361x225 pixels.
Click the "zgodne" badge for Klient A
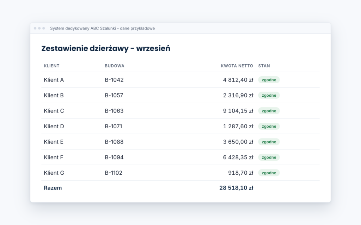[269, 80]
